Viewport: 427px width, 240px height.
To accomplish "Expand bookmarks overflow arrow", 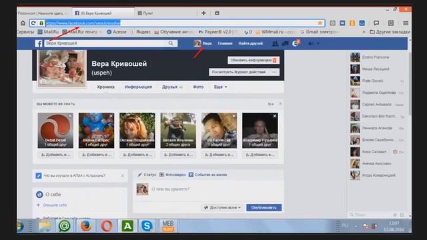I will tap(364, 32).
